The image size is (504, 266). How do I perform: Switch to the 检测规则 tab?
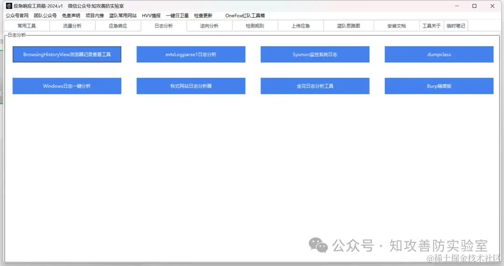tap(255, 26)
